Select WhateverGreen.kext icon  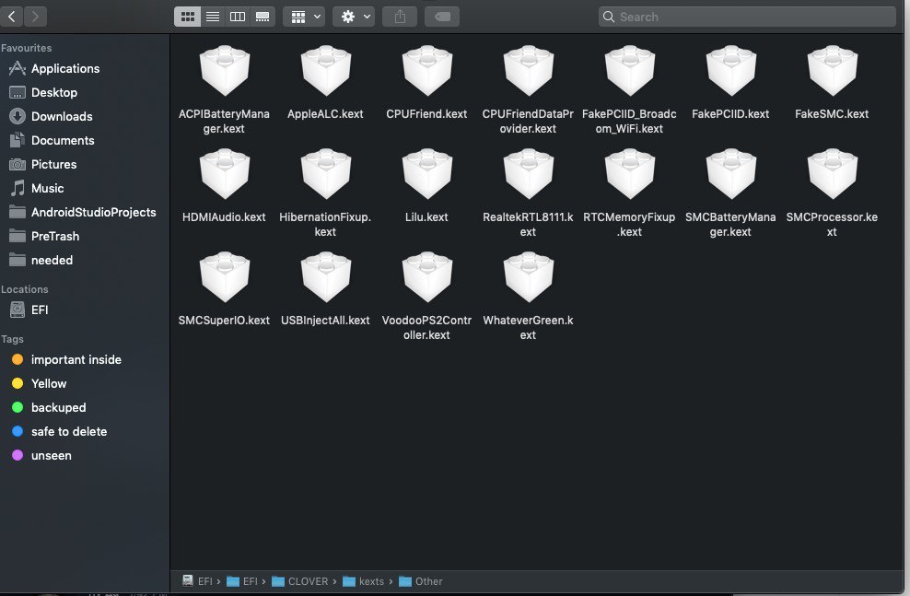pyautogui.click(x=528, y=277)
